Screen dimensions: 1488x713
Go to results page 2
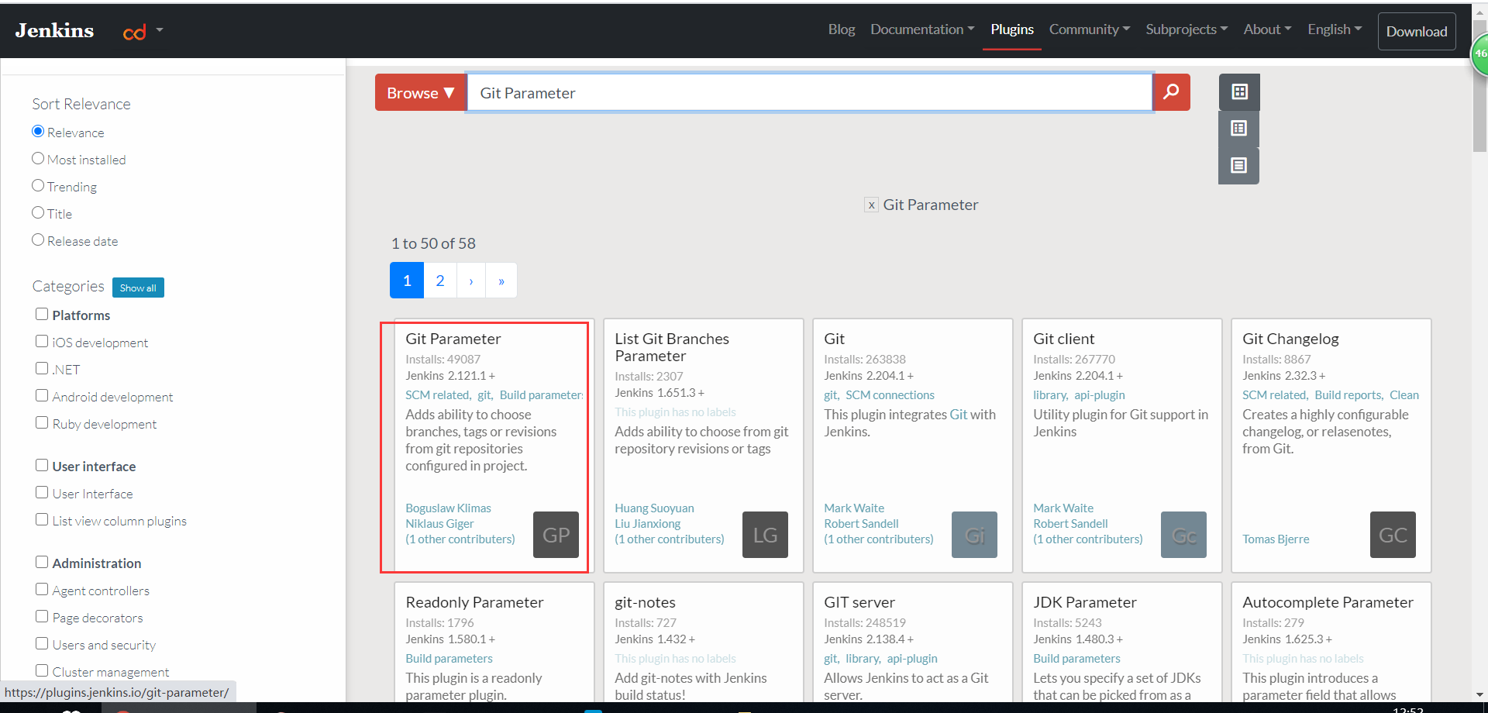[440, 281]
